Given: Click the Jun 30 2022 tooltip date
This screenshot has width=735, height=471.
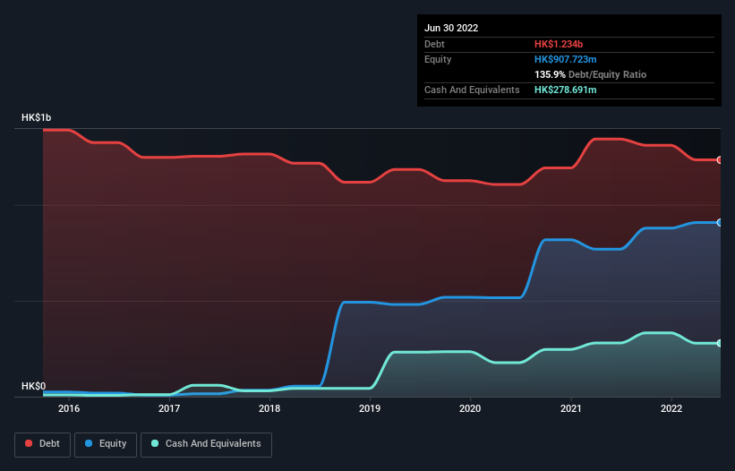Looking at the screenshot, I should coord(451,28).
